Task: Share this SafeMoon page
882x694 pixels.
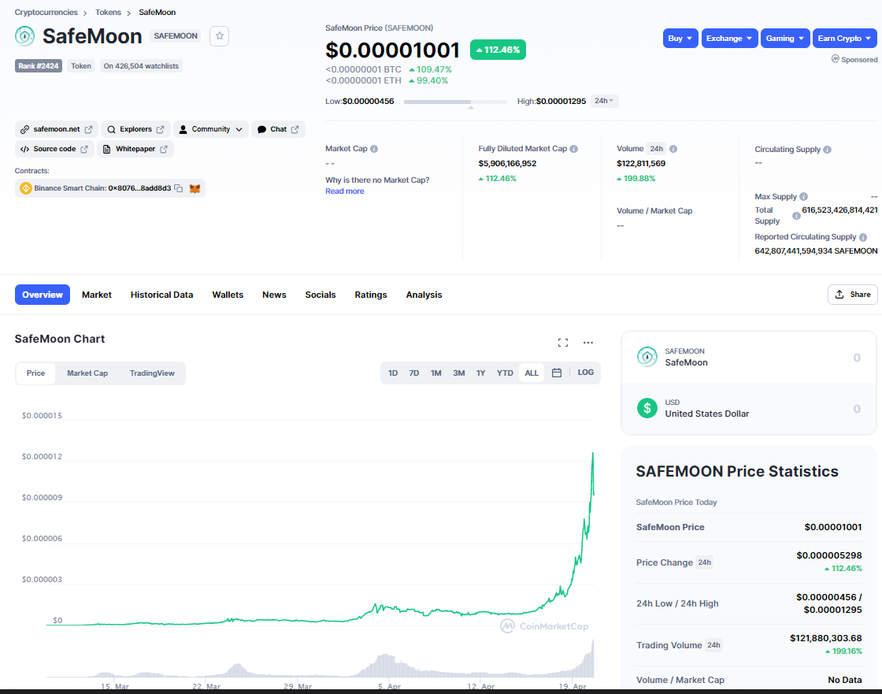Action: (853, 295)
